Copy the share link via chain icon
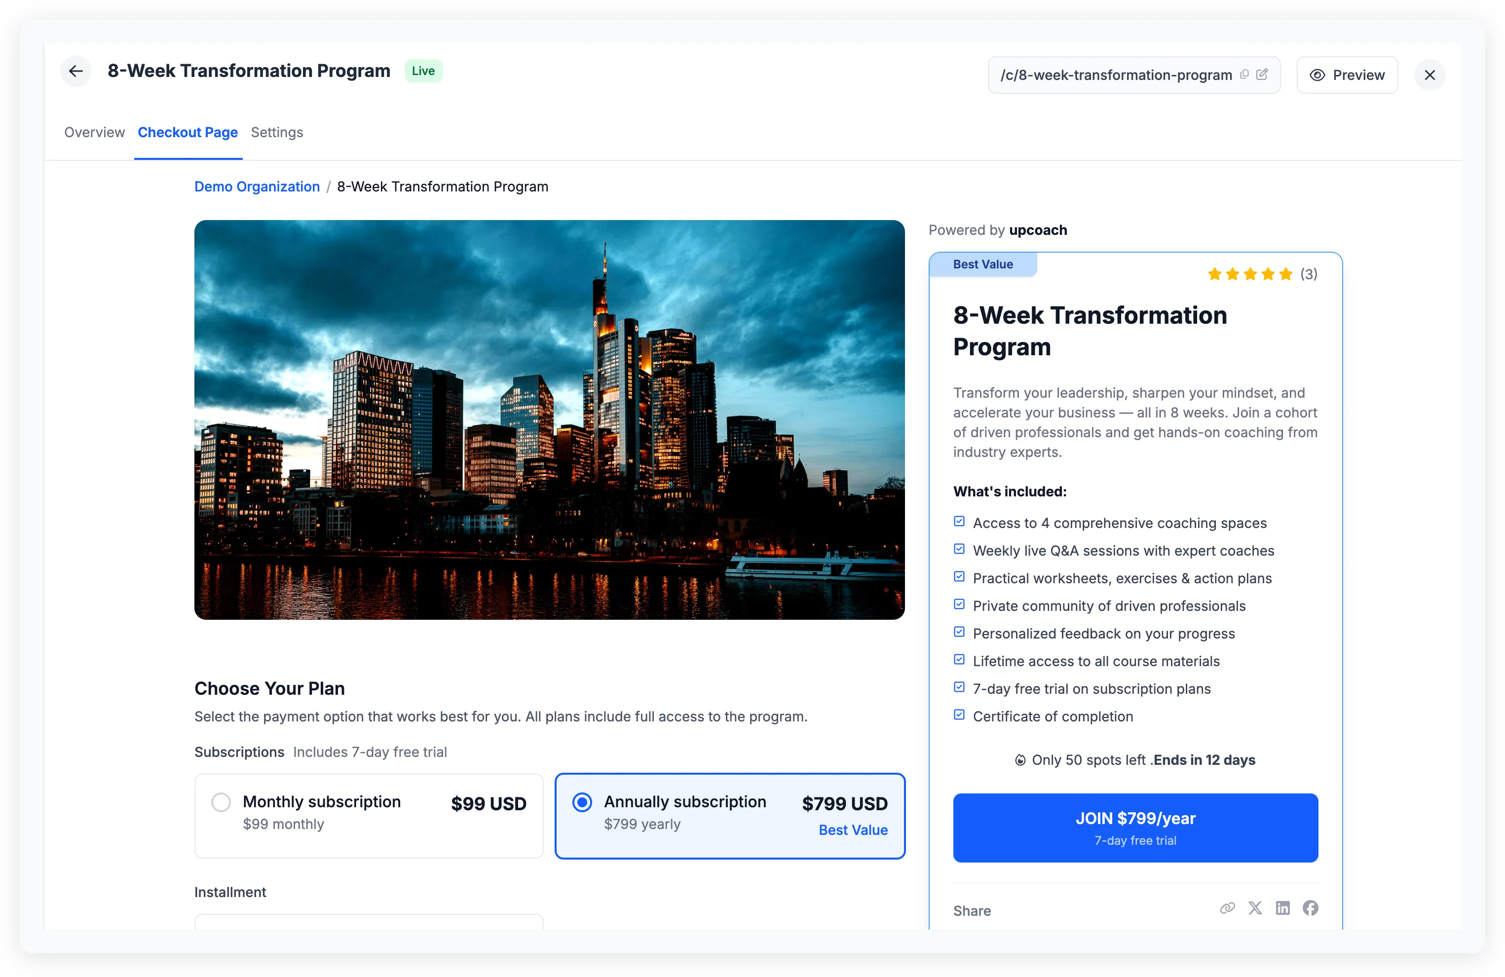 point(1227,908)
